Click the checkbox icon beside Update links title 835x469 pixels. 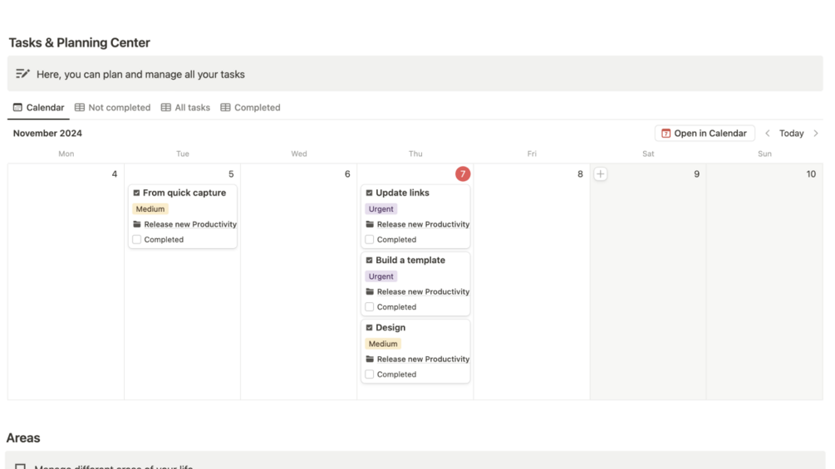pyautogui.click(x=369, y=193)
